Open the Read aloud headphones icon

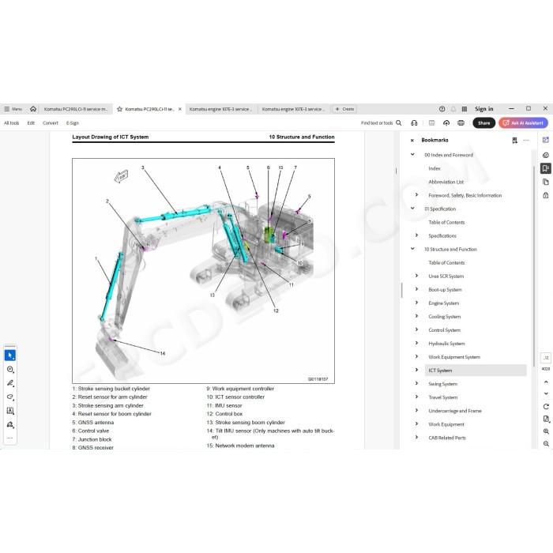(x=414, y=122)
